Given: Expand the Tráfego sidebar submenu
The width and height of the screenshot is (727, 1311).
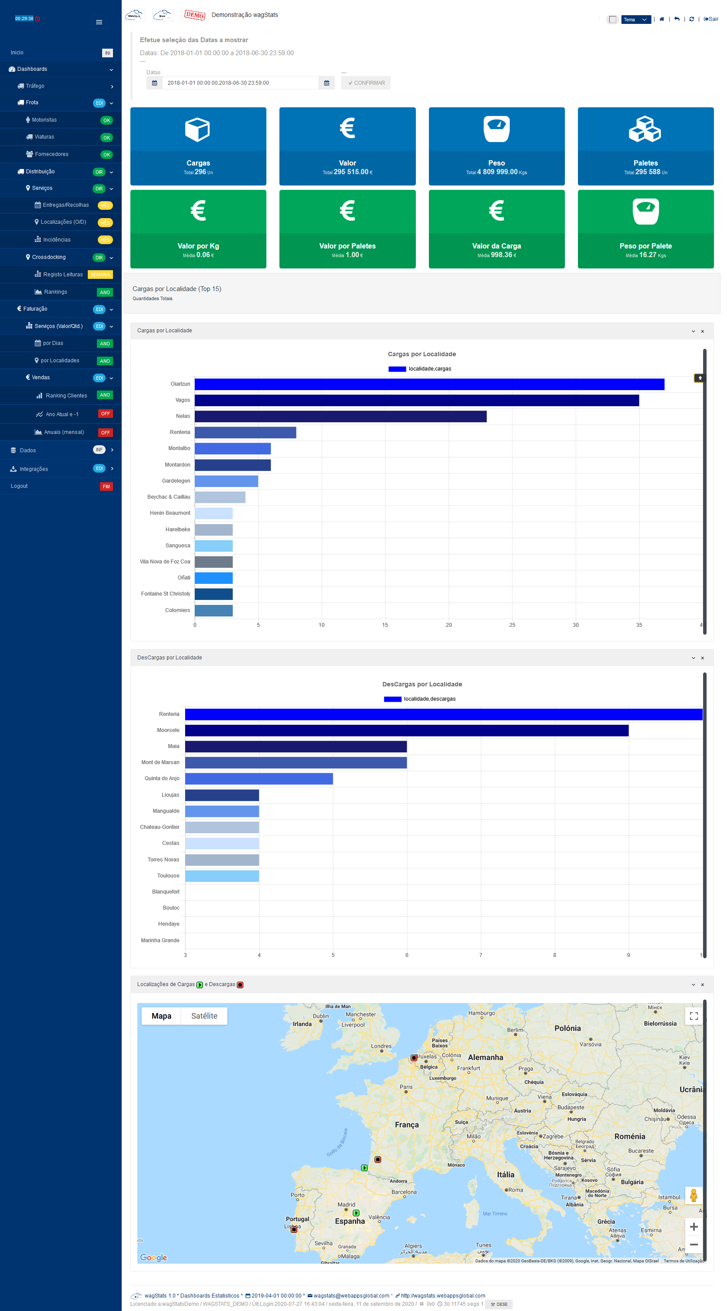Looking at the screenshot, I should tap(60, 86).
